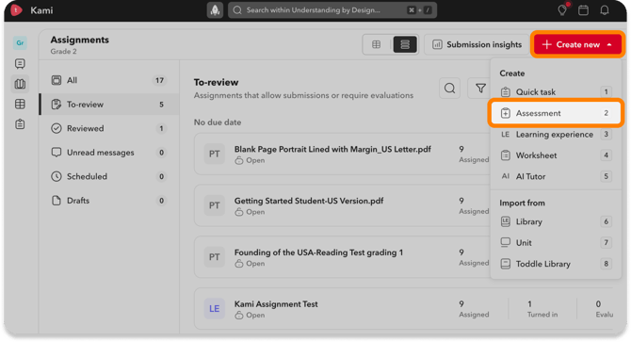Open the grid table icon in sidebar
Image resolution: width=631 pixels, height=342 pixels.
(x=20, y=105)
